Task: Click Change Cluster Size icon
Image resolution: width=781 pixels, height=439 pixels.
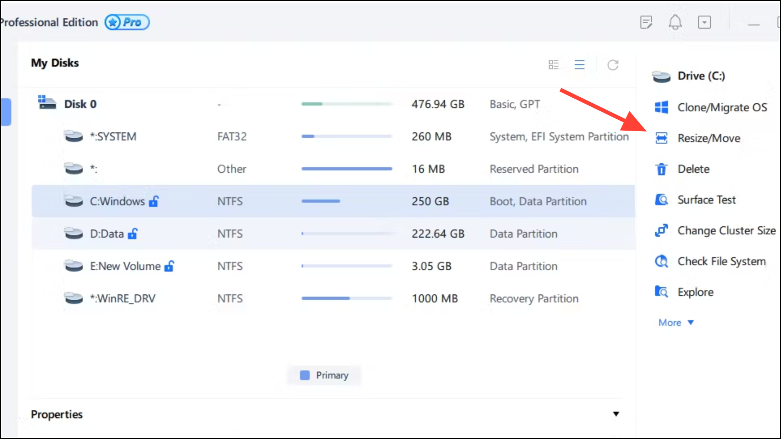Action: click(x=662, y=231)
